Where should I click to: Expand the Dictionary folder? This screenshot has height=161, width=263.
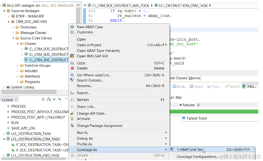[x=13, y=27]
